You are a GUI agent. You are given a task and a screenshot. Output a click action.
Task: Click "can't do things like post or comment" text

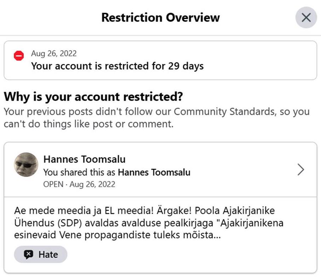pos(88,124)
